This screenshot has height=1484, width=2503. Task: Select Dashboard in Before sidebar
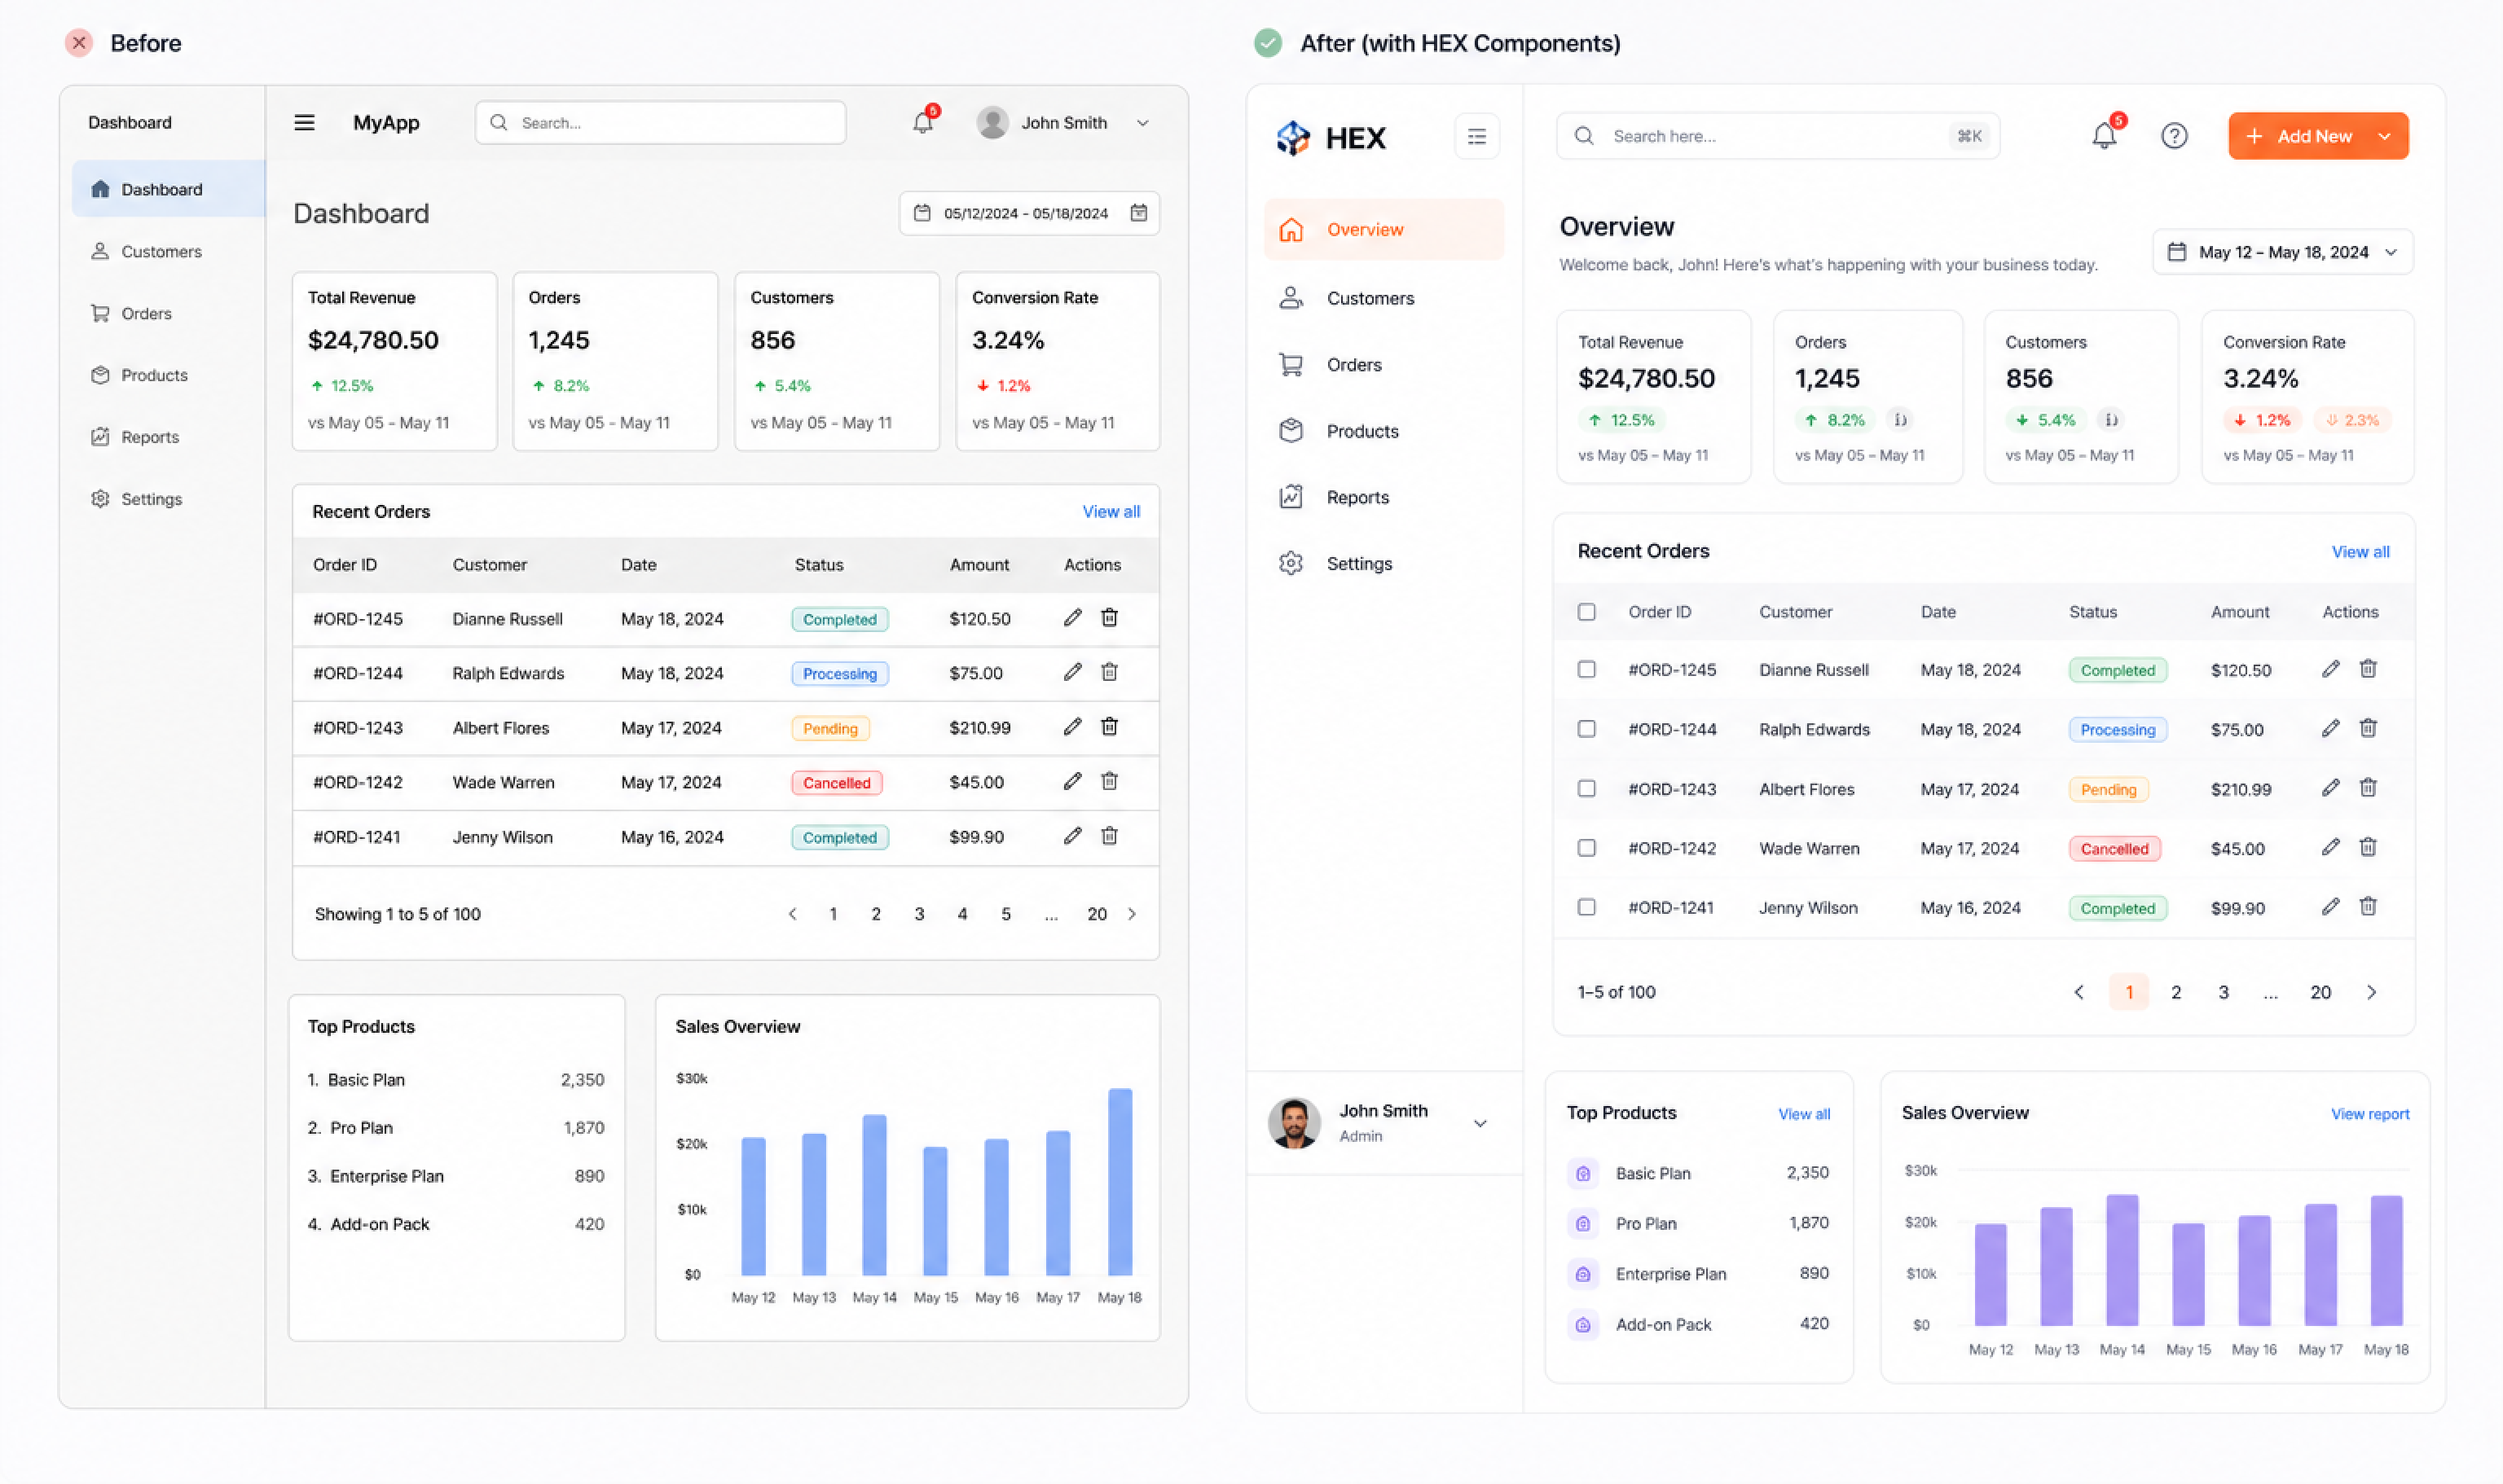click(168, 189)
